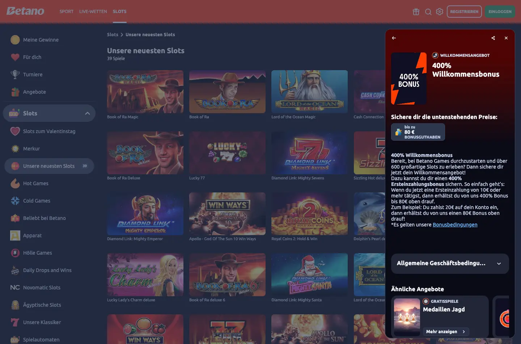Open Book of Ra deluxe 6 game
The image size is (521, 344).
[227, 275]
